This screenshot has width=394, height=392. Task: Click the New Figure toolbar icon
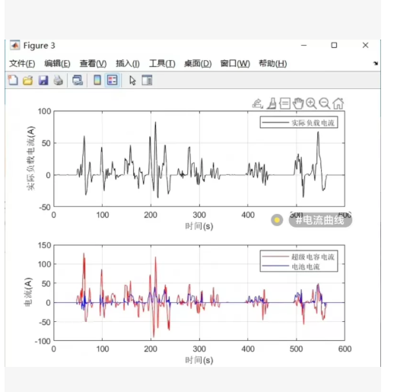[x=13, y=80]
